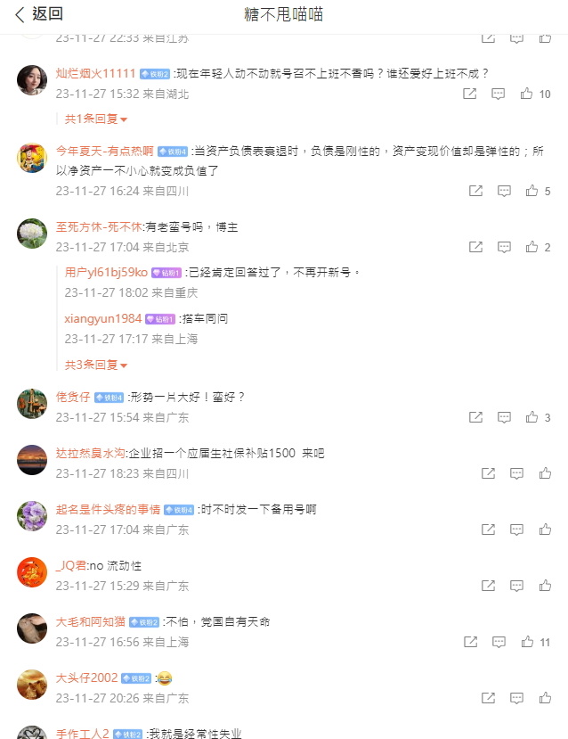Viewport: 568px width, 739px height.
Task: Open the avatar of 今年夏天-有点热啊
Action: coord(32,158)
